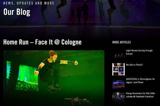
Task: Open the SANOSTRA blue car thumbnail
Action: [118, 84]
